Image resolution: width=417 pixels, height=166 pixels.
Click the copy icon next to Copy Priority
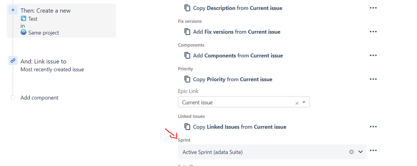(x=187, y=79)
